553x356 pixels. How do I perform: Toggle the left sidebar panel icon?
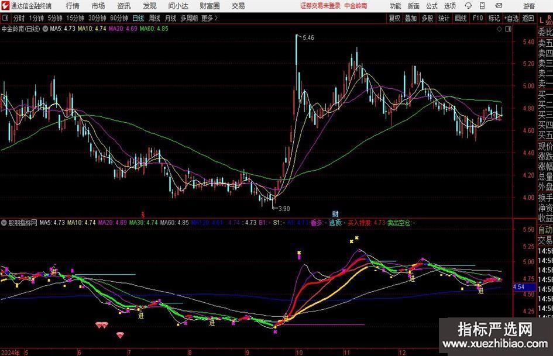5,18
